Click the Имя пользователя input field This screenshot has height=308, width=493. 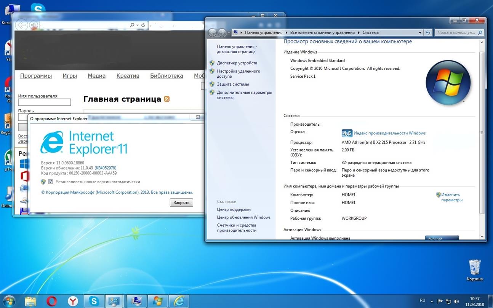pyautogui.click(x=45, y=102)
